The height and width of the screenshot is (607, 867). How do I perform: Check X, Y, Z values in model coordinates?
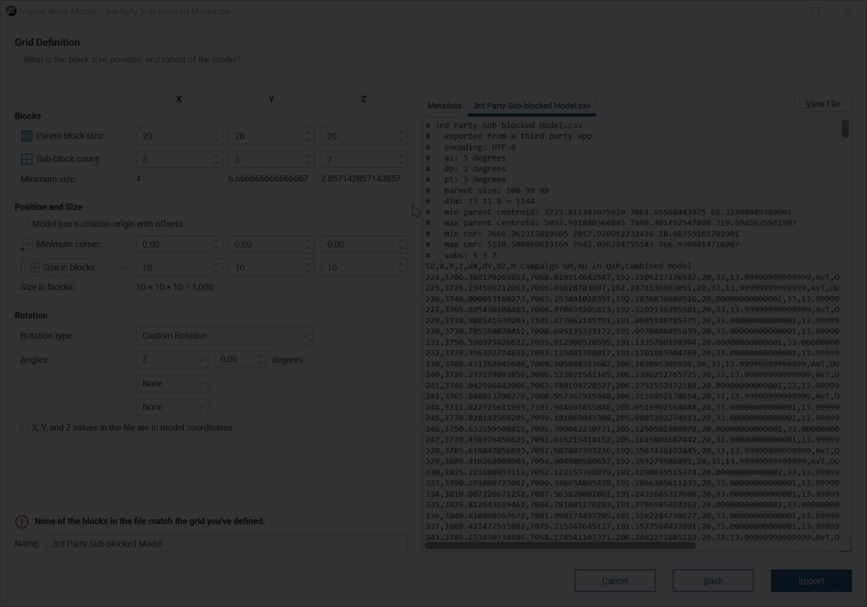point(25,428)
